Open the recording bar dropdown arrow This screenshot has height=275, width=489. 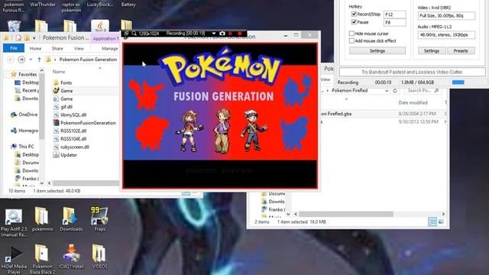214,34
